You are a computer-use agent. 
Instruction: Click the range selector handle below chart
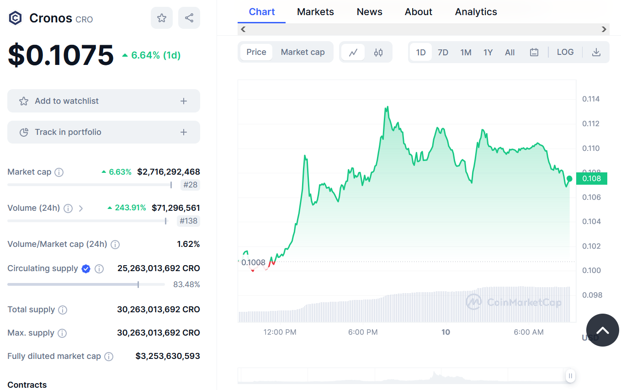point(570,376)
